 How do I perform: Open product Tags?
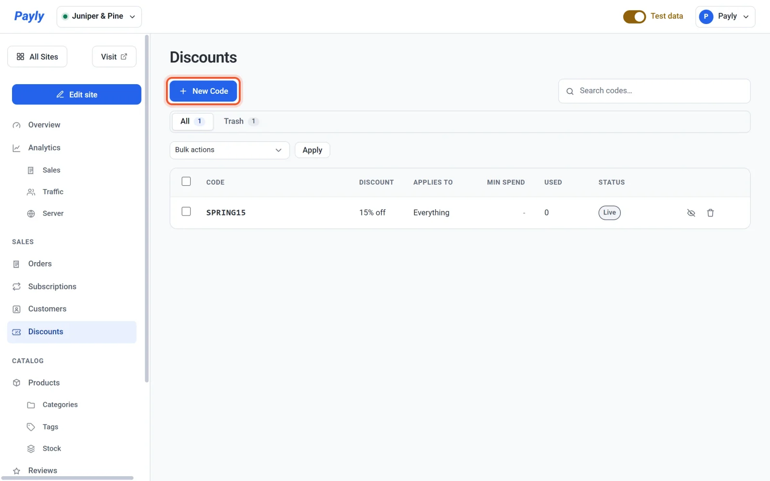pyautogui.click(x=79, y=427)
